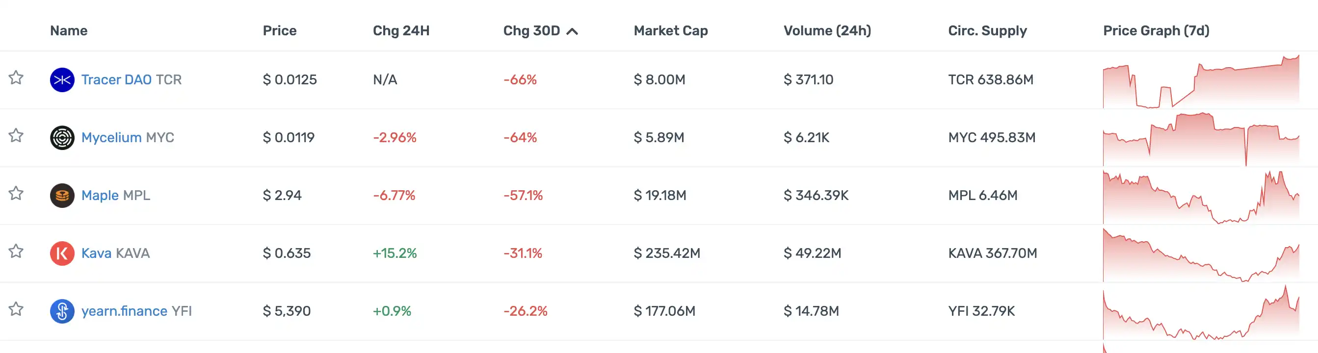Image resolution: width=1318 pixels, height=353 pixels.
Task: Click the Mycelium coin logo icon
Action: tap(62, 137)
